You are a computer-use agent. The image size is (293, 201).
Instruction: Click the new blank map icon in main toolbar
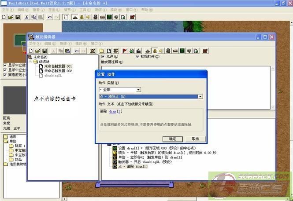tap(4, 17)
